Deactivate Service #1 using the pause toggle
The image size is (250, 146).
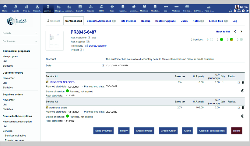[243, 91]
